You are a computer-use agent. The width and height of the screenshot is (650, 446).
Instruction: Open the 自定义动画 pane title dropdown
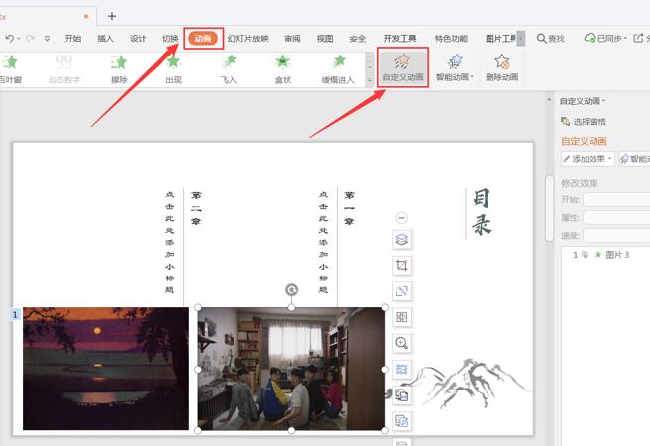[583, 101]
